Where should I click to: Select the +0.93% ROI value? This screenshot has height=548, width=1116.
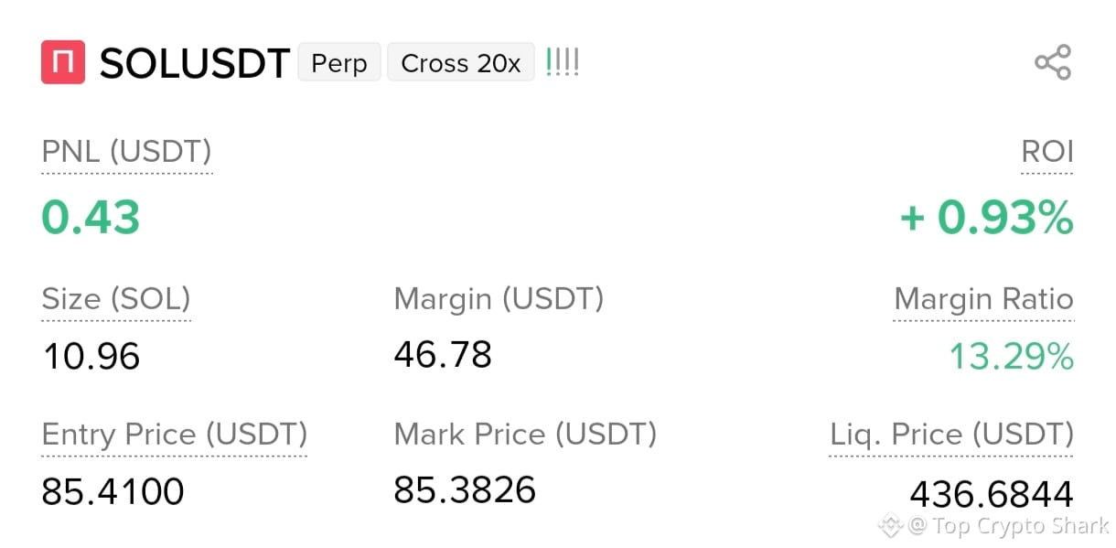click(x=986, y=218)
